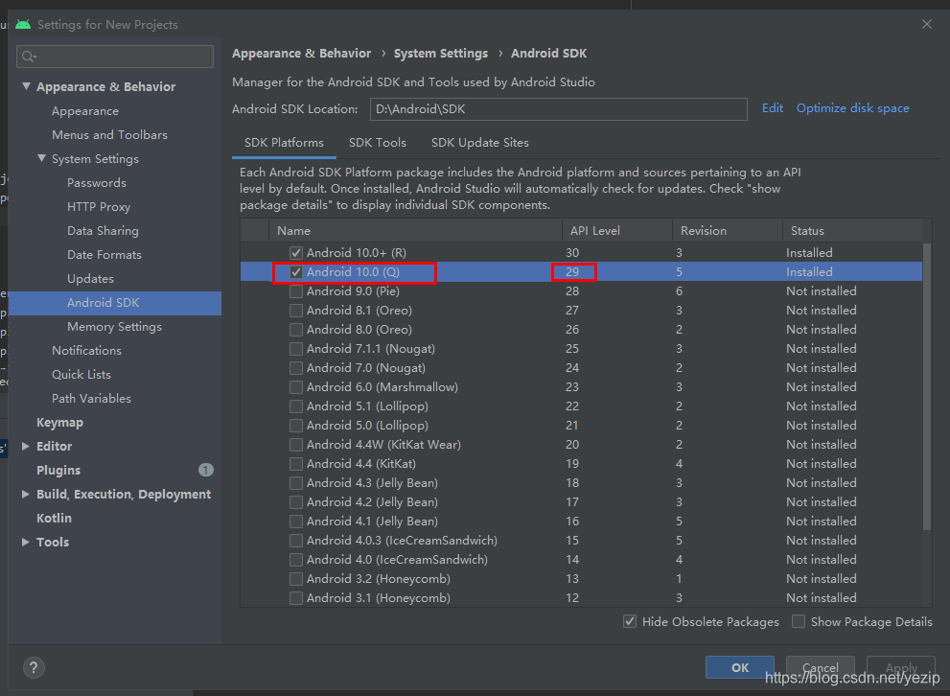Click the Cancel button
The image size is (950, 696).
click(x=821, y=667)
